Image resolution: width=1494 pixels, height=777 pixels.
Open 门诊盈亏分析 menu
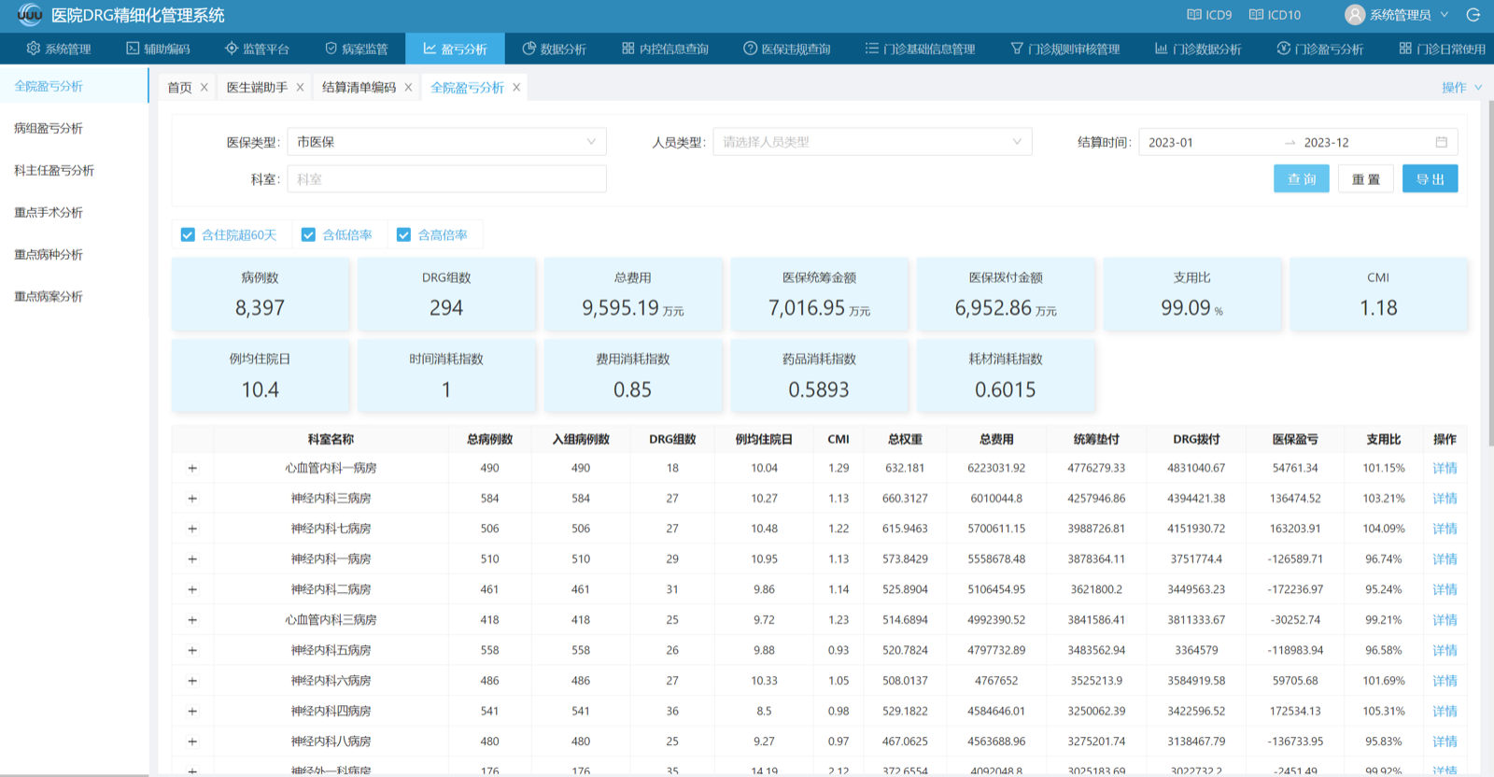[x=1319, y=49]
